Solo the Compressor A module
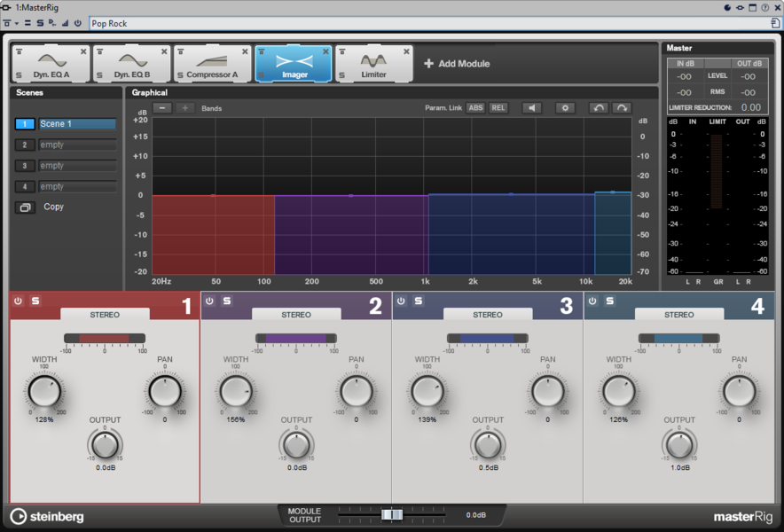The width and height of the screenshot is (784, 532). (181, 75)
